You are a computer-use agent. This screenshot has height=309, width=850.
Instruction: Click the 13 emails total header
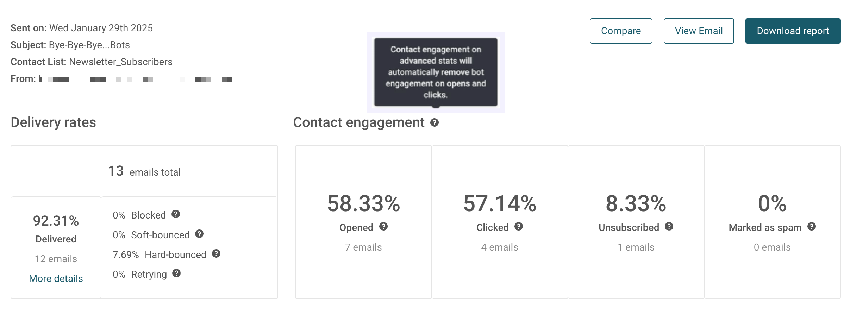(x=144, y=171)
